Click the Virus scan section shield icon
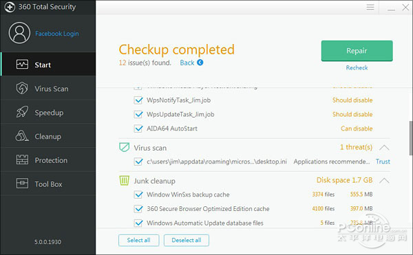 click(124, 147)
